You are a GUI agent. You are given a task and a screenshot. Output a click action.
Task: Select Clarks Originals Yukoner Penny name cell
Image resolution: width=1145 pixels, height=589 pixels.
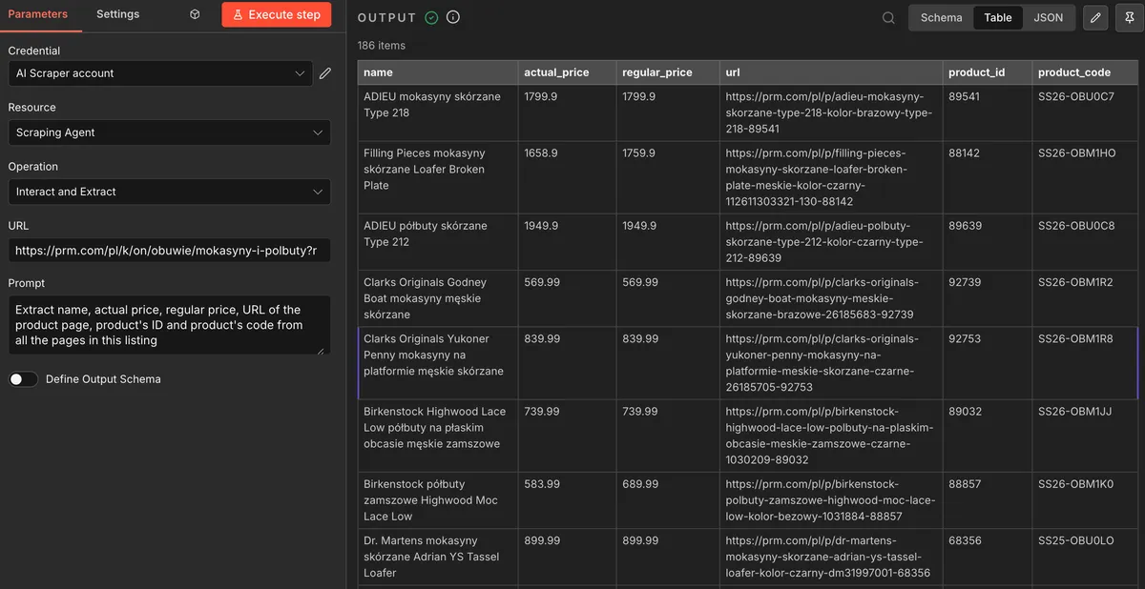click(x=438, y=363)
